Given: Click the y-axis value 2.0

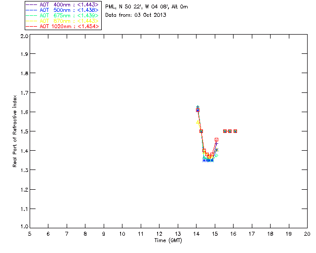Looking at the screenshot, I should click(x=24, y=36).
